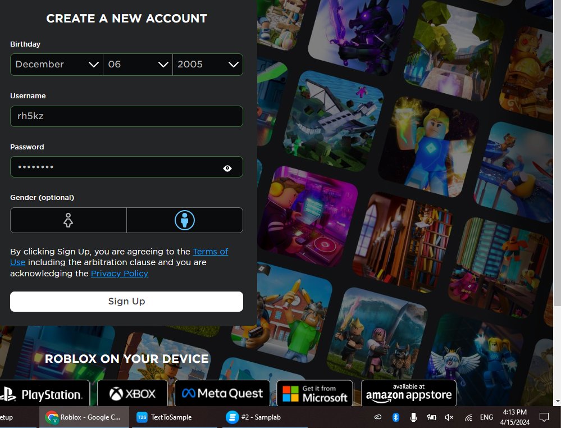Click the Bluetooth tray icon

pos(396,417)
